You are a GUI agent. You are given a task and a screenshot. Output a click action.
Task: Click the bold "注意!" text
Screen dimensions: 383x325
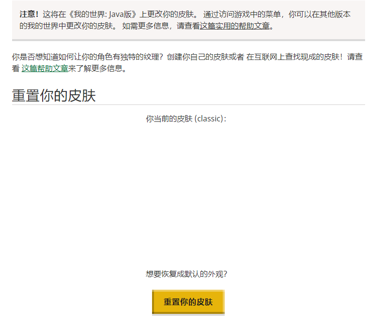[x=29, y=15]
